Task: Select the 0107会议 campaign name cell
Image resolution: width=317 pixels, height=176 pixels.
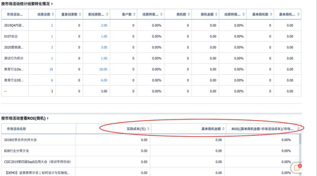Action: pos(11,36)
